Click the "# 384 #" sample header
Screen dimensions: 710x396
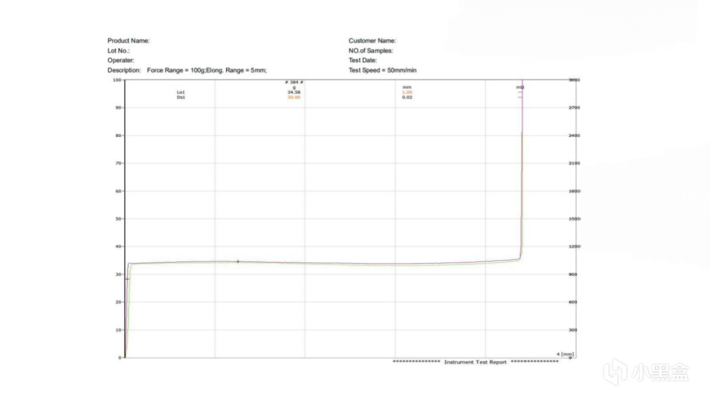coord(294,83)
